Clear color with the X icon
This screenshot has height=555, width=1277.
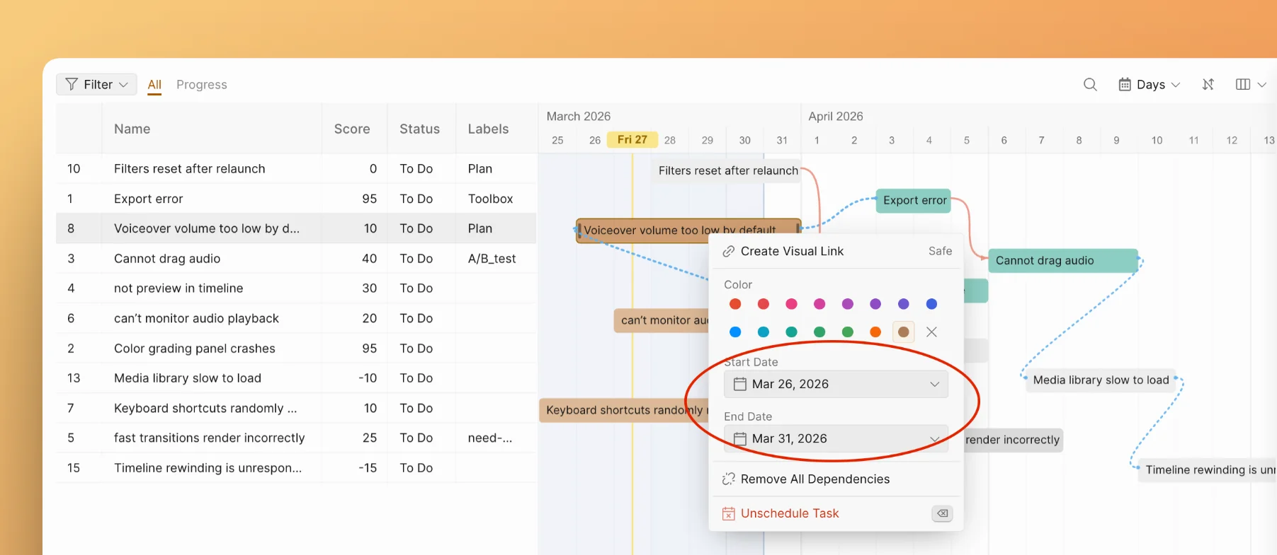(x=931, y=332)
